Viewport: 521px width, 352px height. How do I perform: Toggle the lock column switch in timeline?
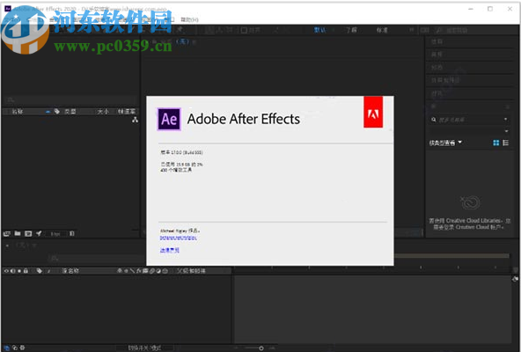[26, 271]
